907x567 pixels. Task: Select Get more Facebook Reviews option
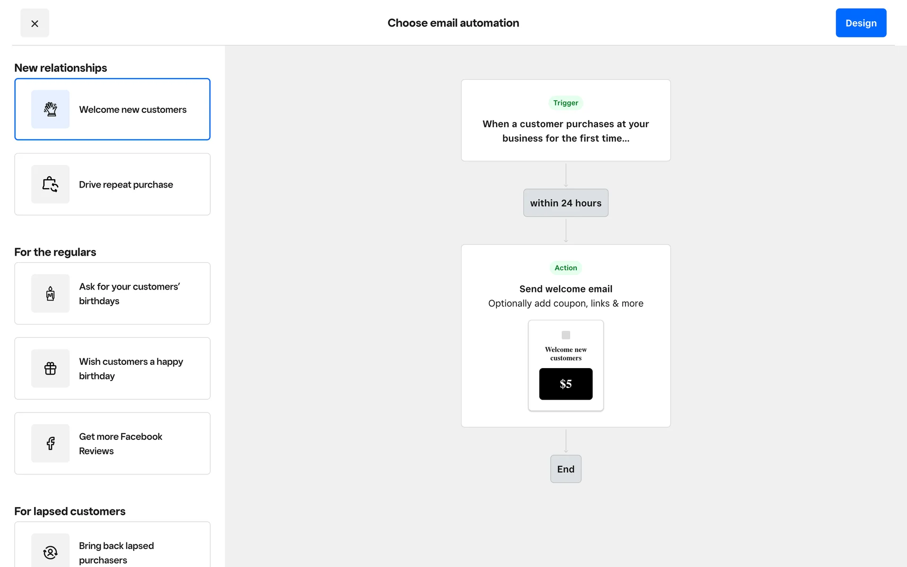120,443
